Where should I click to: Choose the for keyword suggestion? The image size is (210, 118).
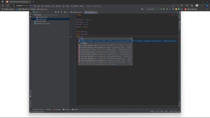105,39
